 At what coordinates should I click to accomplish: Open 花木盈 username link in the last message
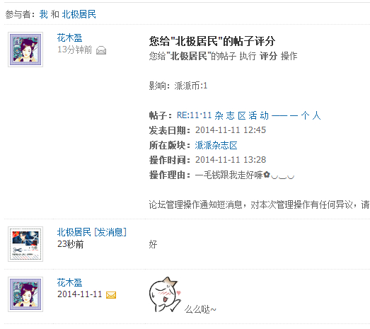(69, 282)
